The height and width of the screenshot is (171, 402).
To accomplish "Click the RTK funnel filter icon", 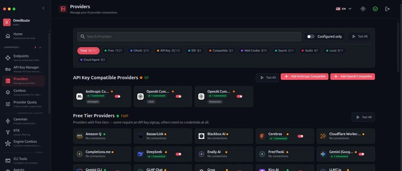I will click(8, 132).
